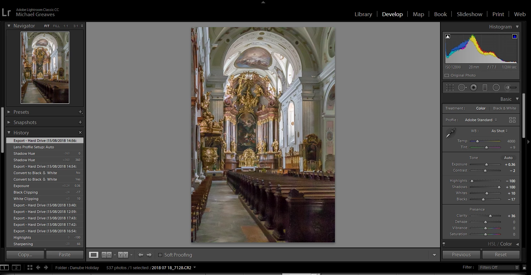Click the Navigator preview thumbnail

(45, 68)
